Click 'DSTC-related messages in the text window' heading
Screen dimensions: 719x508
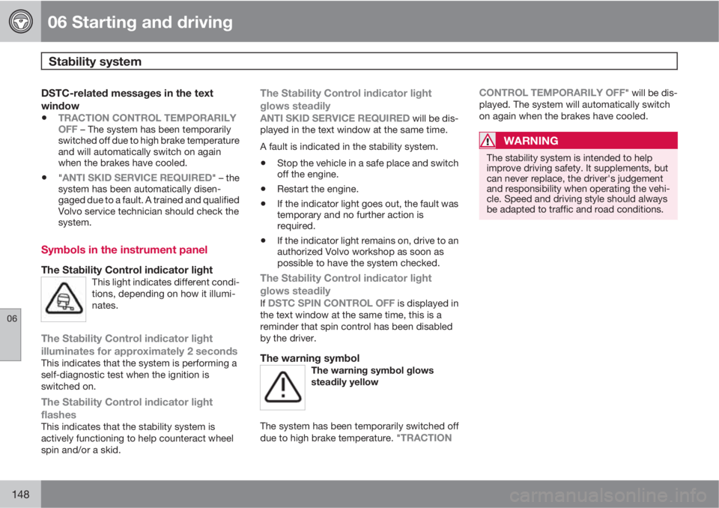tap(127, 99)
